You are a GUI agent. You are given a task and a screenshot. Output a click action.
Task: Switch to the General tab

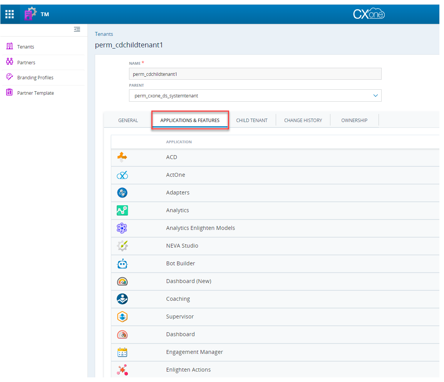click(128, 121)
